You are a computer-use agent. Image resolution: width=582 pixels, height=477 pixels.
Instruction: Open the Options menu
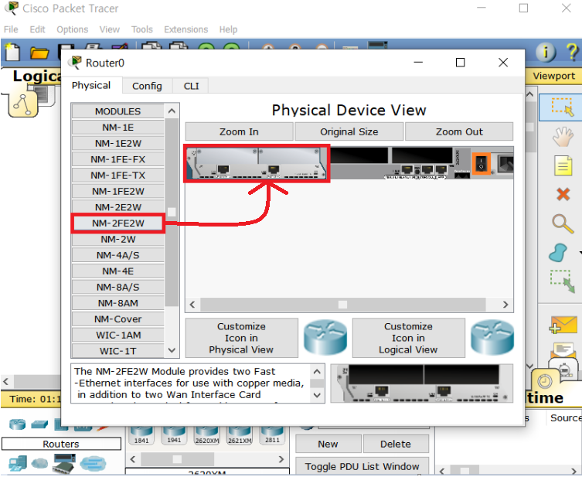click(x=73, y=29)
